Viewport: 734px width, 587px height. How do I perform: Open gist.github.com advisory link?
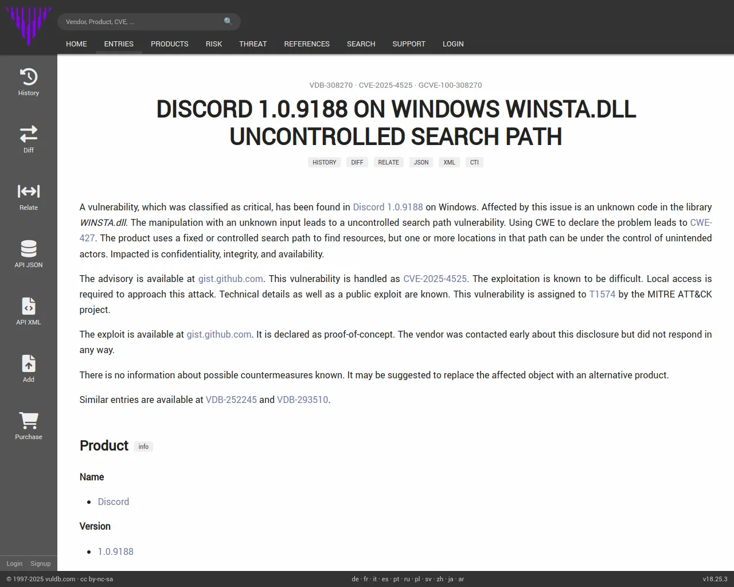coord(231,279)
